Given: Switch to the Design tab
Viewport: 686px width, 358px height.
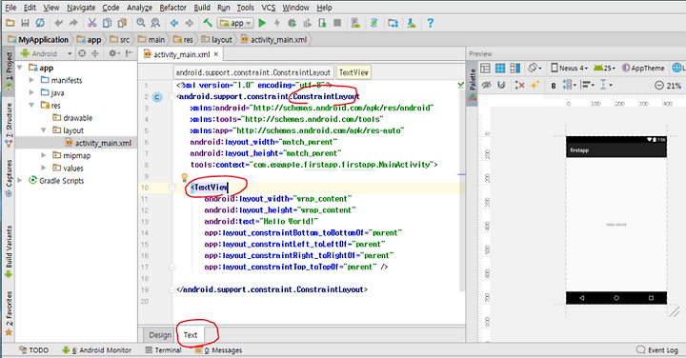Looking at the screenshot, I should [x=160, y=335].
